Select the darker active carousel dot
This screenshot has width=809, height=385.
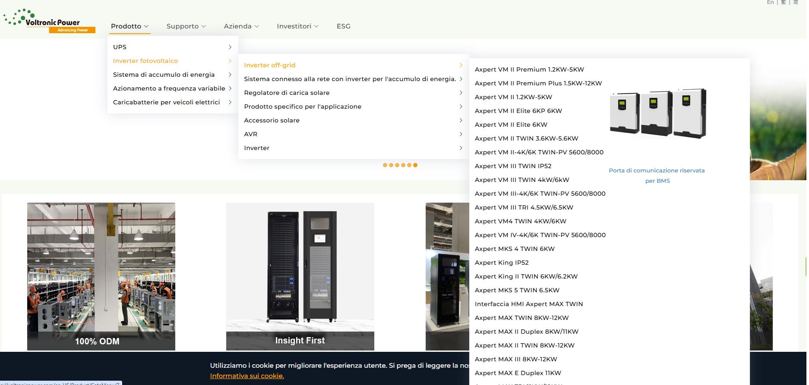pyautogui.click(x=415, y=165)
